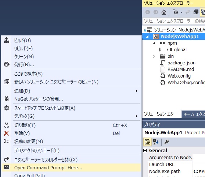Click the Publish globe icon beside 発行(B)

tap(7, 64)
